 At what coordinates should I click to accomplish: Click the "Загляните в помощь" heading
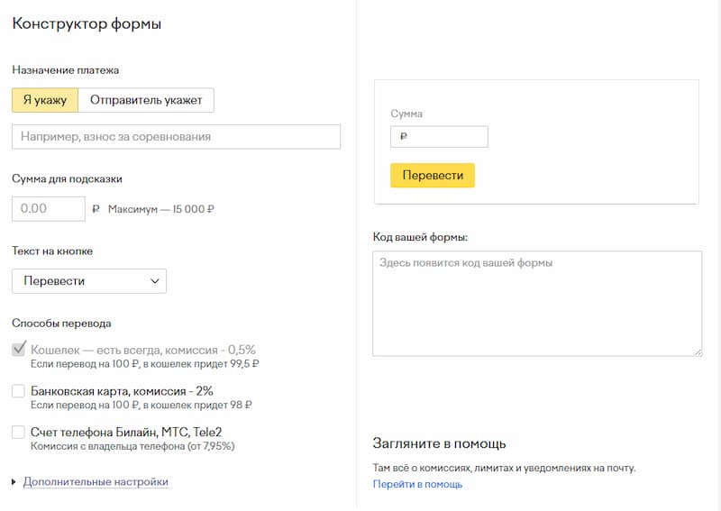[439, 443]
